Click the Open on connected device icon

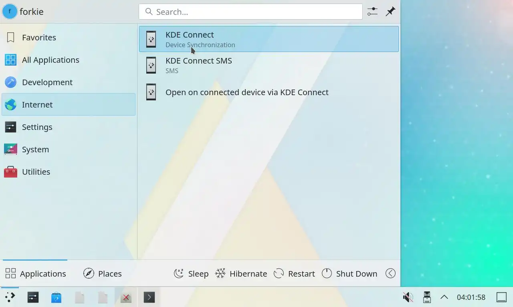pos(151,92)
